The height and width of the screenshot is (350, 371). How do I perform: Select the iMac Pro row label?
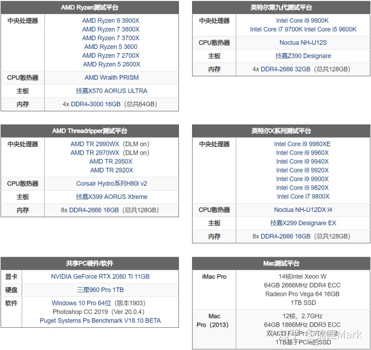point(214,277)
